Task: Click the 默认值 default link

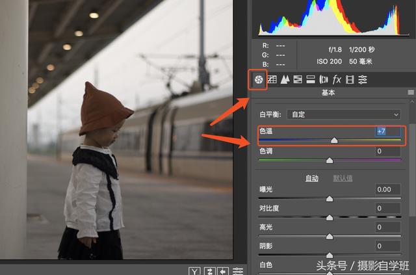Action: click(x=343, y=178)
